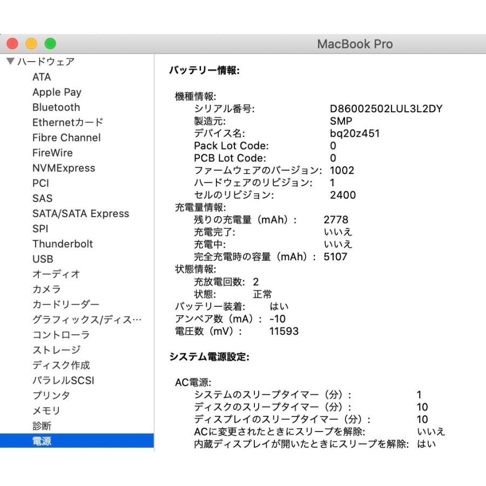Viewport: 486px width, 486px height.
Task: Click firmware version value 1002
Action: [342, 171]
